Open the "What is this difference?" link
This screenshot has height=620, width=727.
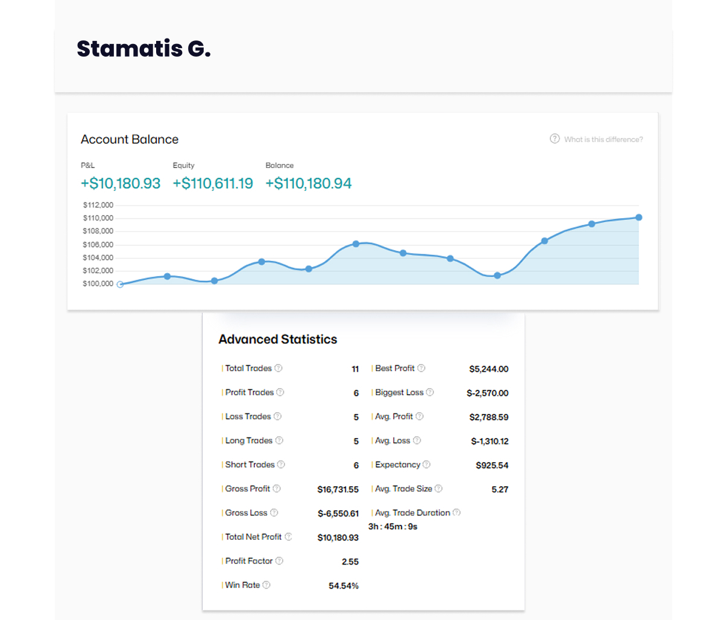603,139
